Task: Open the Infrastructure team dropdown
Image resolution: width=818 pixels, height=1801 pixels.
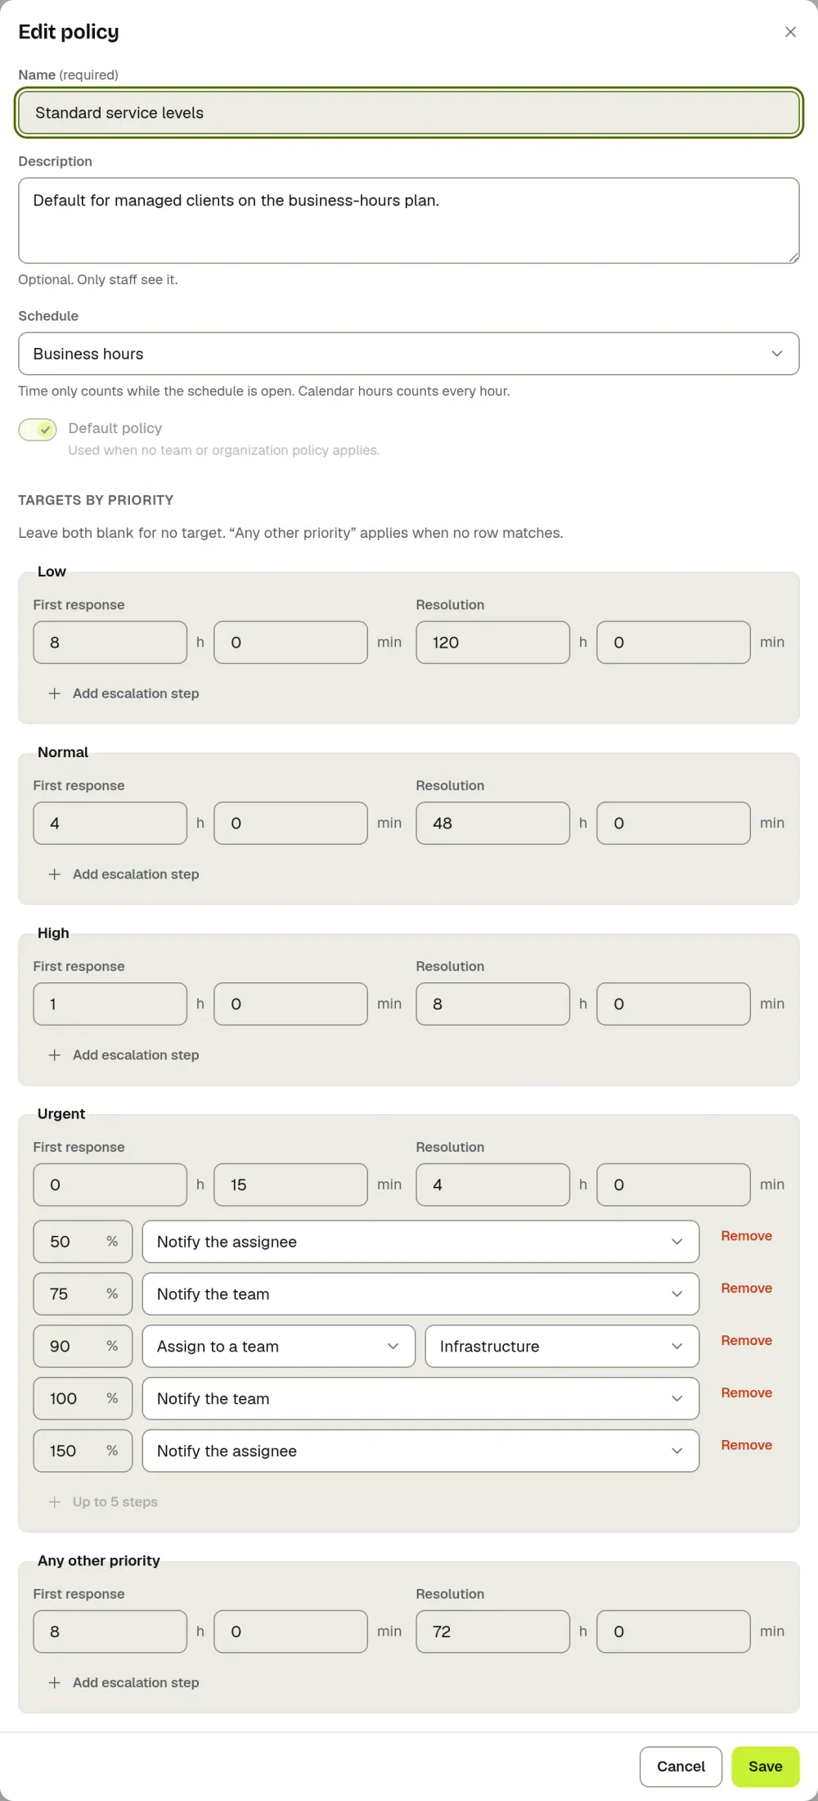Action: coord(562,1347)
